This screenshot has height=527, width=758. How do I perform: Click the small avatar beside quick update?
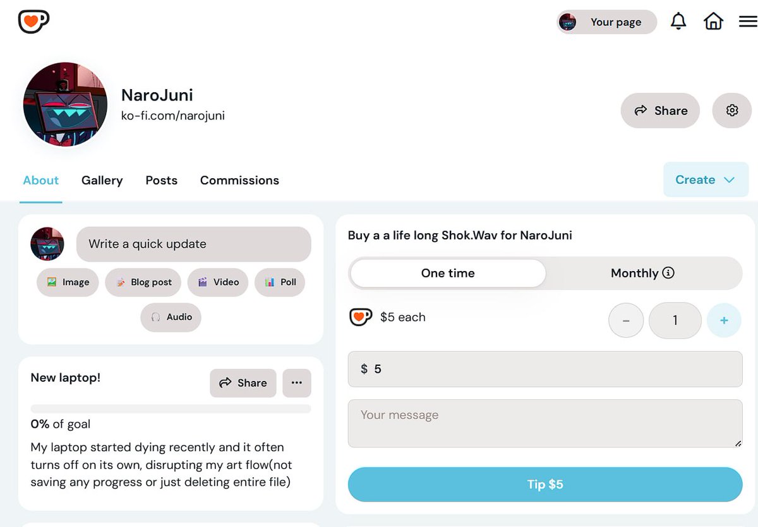(47, 244)
